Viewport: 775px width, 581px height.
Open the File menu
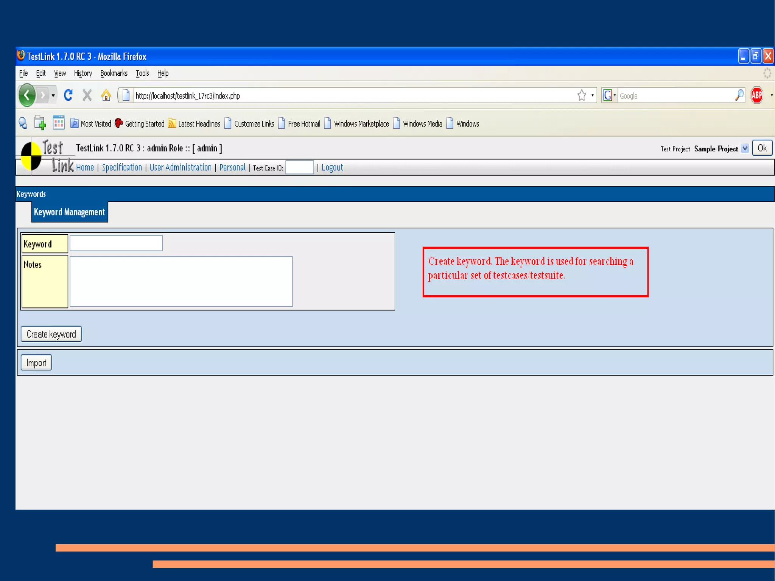coord(23,73)
